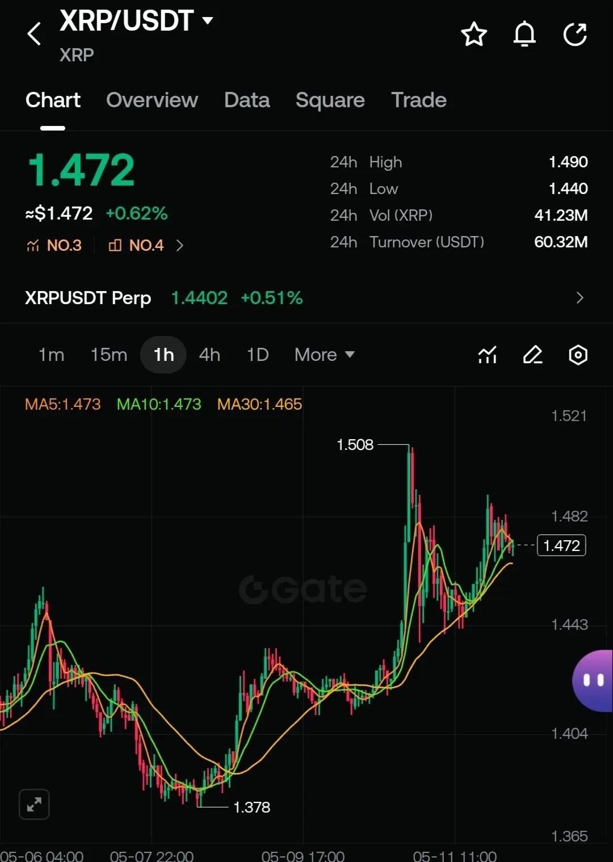Go back using the left arrow
The image size is (613, 862).
click(x=34, y=33)
